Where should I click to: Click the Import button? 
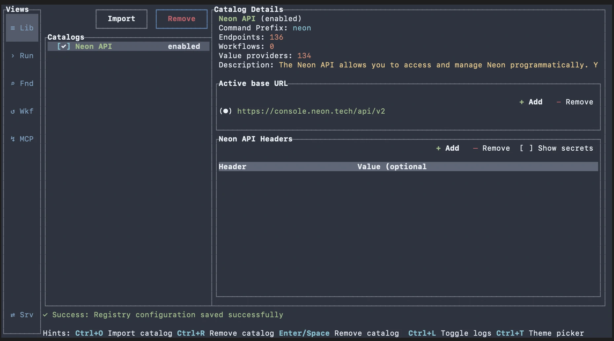click(x=121, y=19)
